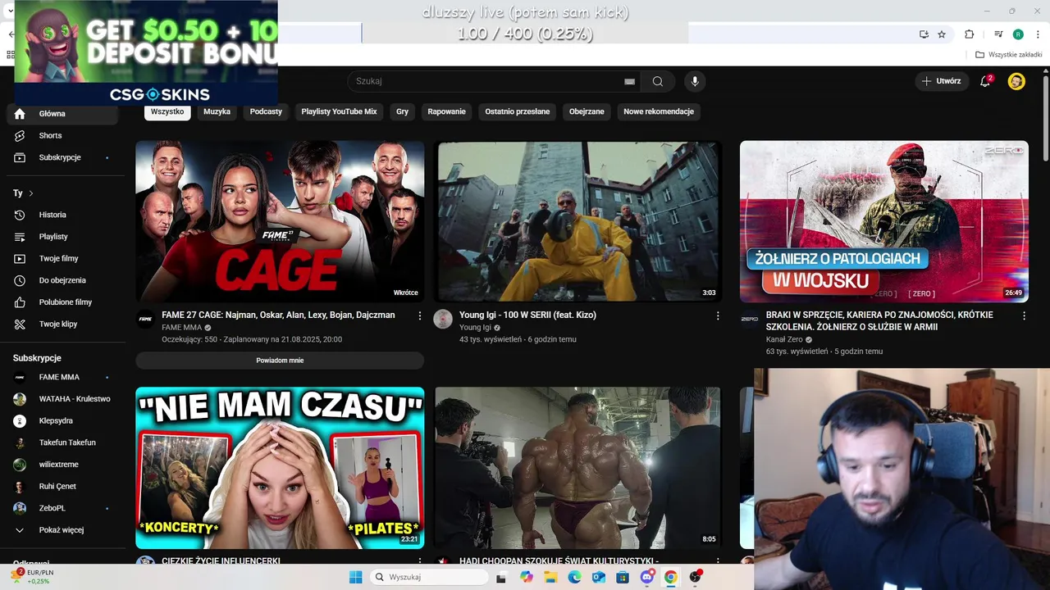
Task: Select the Podcasty filter chip
Action: point(266,111)
